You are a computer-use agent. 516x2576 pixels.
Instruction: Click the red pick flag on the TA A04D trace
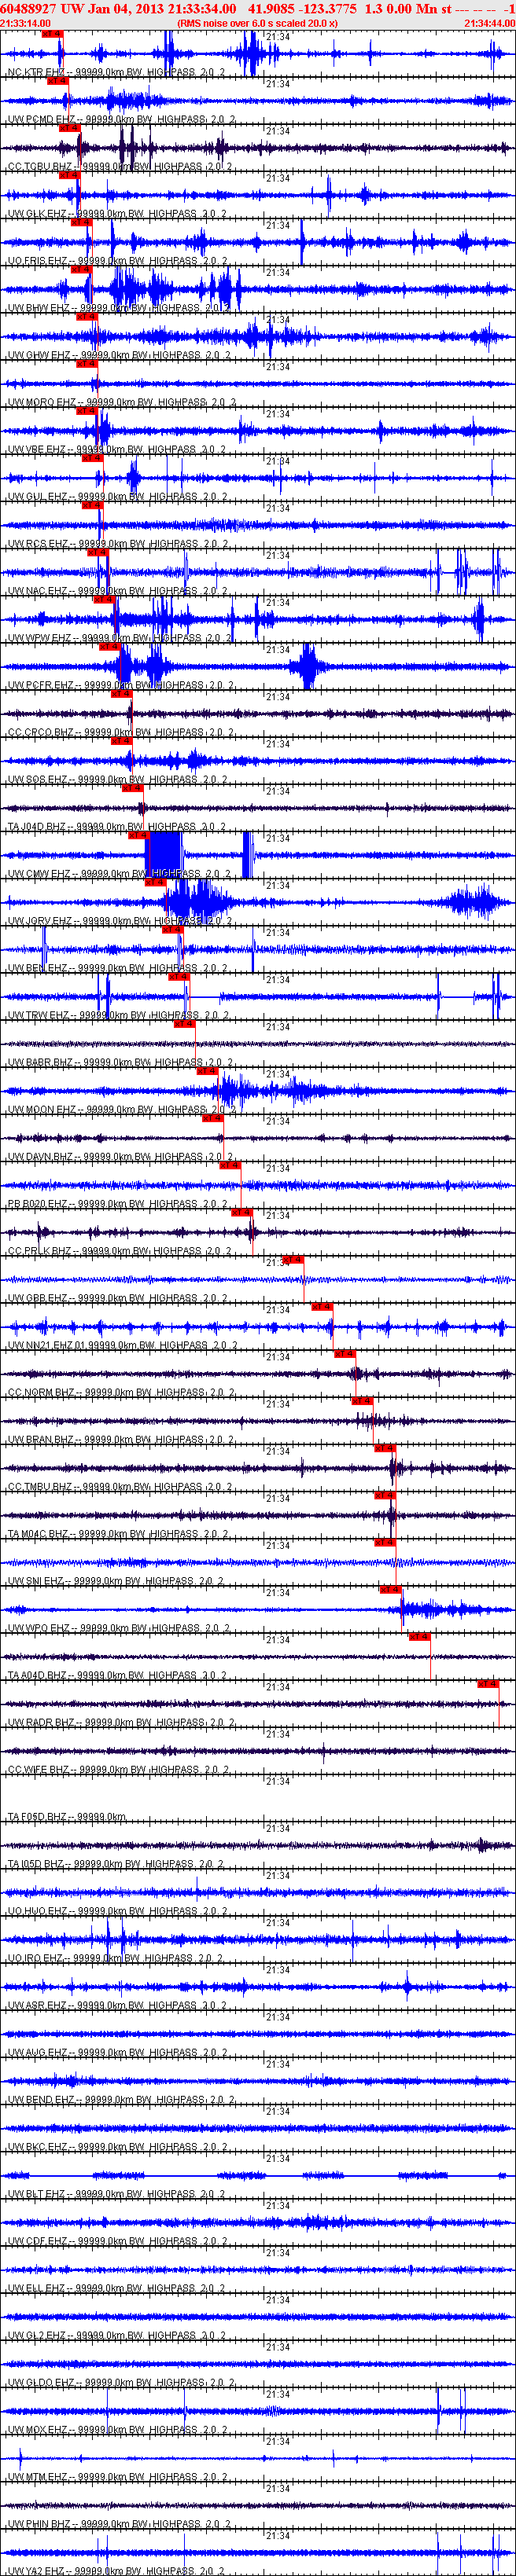pos(420,1636)
